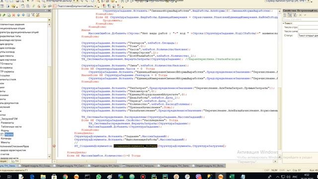
Task: Open the search text dropdown in top toolbar
Action: (x=74, y=1)
